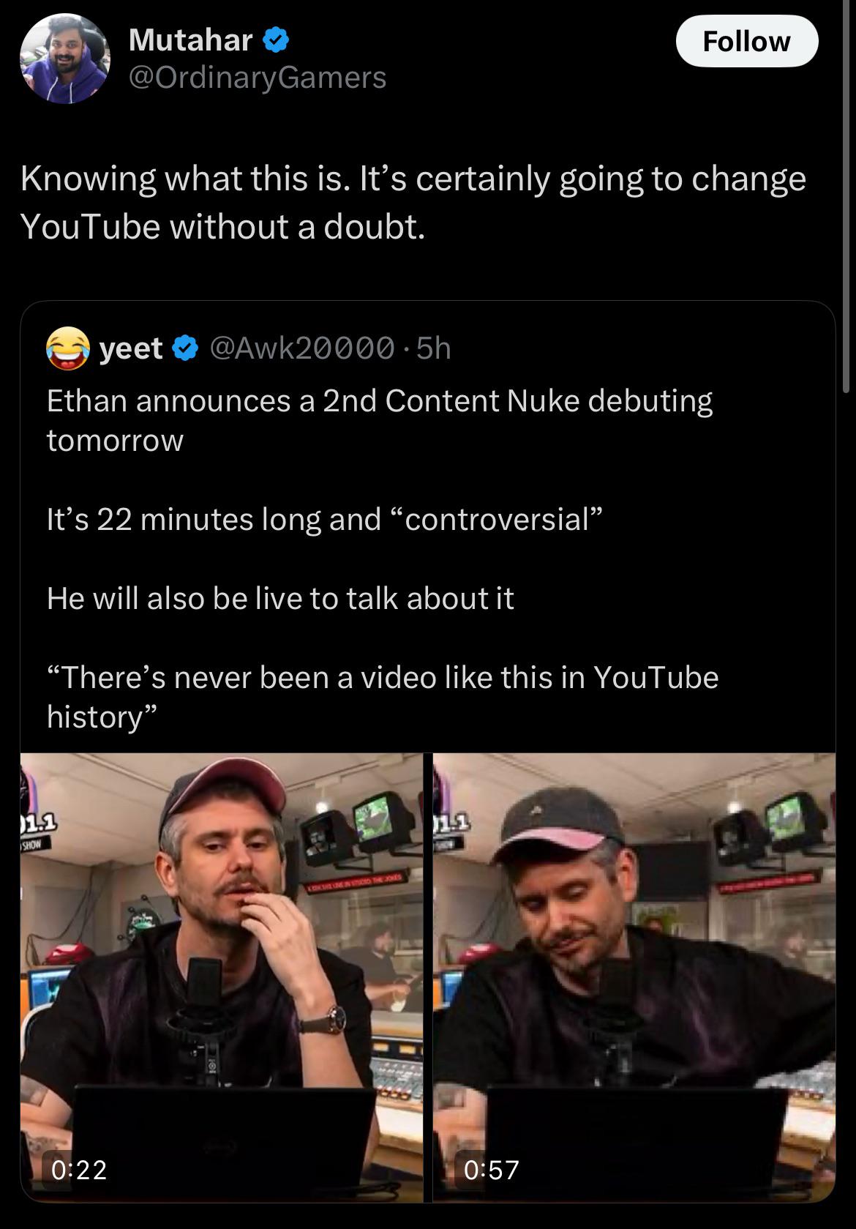
Task: Click the "never been a video like this" quote
Action: pyautogui.click(x=383, y=697)
